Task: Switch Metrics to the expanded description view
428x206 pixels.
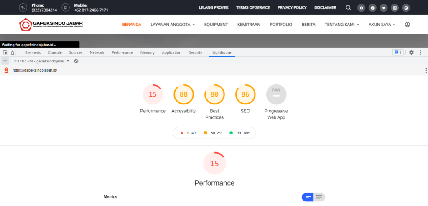Action: point(319,197)
